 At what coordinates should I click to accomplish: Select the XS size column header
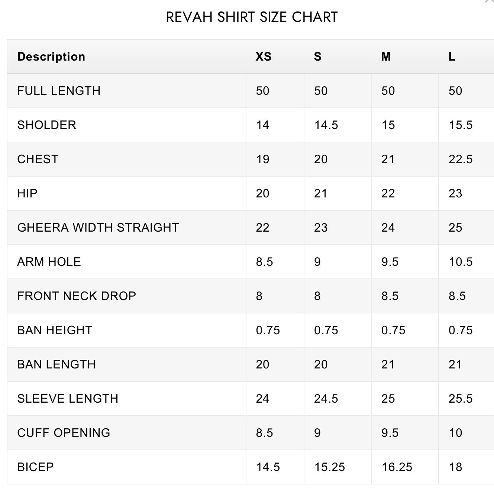click(x=263, y=57)
